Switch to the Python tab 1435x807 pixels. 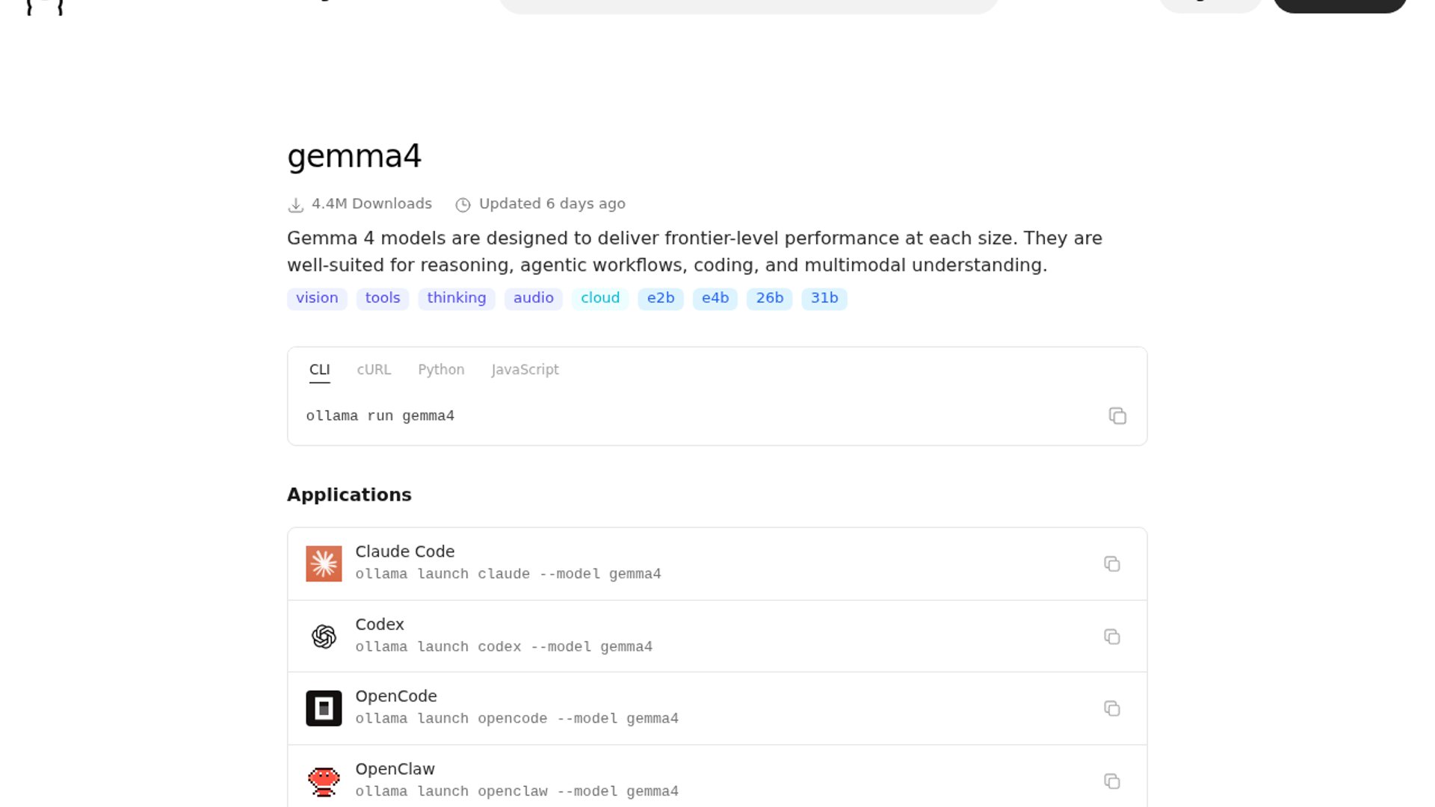click(441, 370)
